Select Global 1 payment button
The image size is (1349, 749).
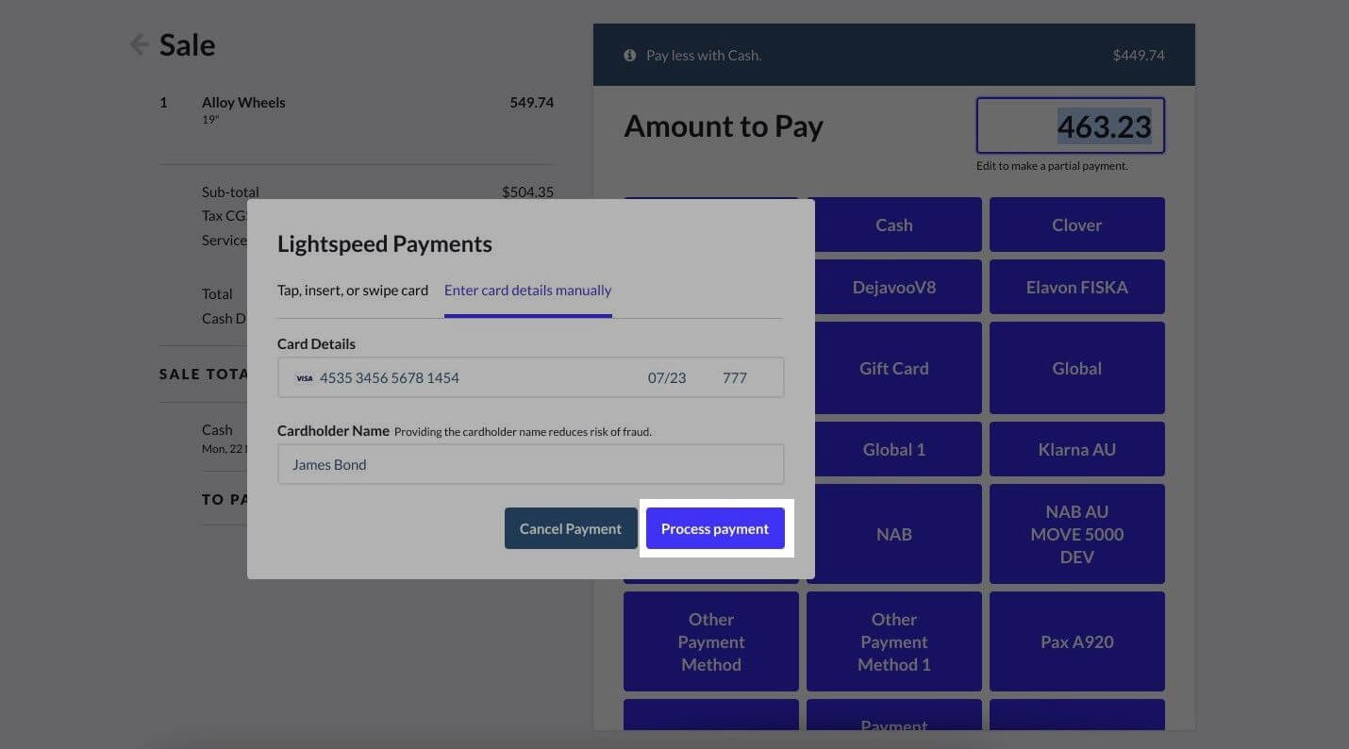(x=894, y=449)
